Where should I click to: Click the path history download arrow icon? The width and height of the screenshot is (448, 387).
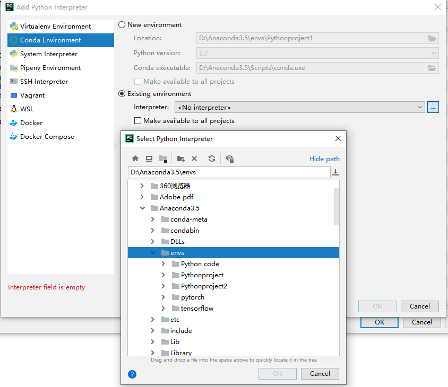tap(335, 172)
